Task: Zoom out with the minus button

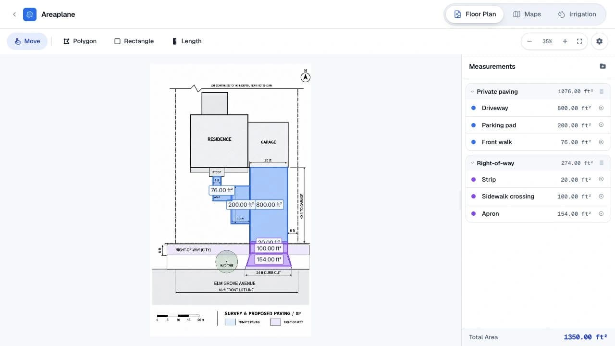Action: (x=529, y=41)
